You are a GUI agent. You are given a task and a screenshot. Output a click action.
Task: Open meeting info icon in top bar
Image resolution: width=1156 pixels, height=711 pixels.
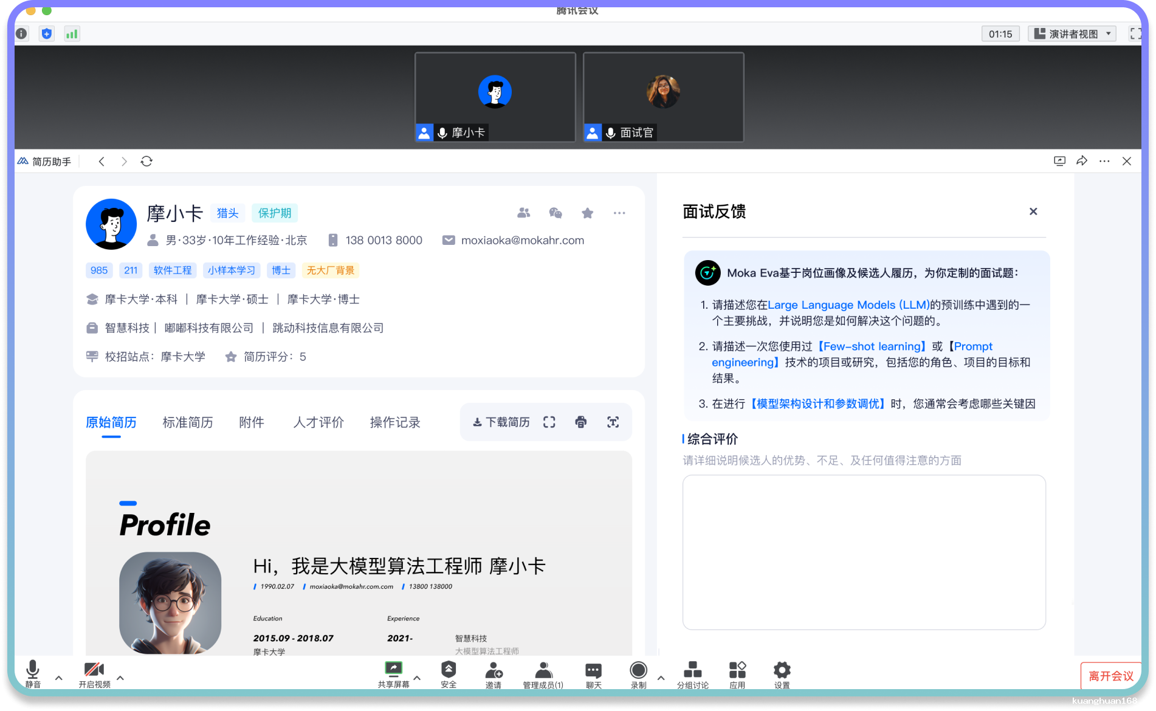pos(22,34)
